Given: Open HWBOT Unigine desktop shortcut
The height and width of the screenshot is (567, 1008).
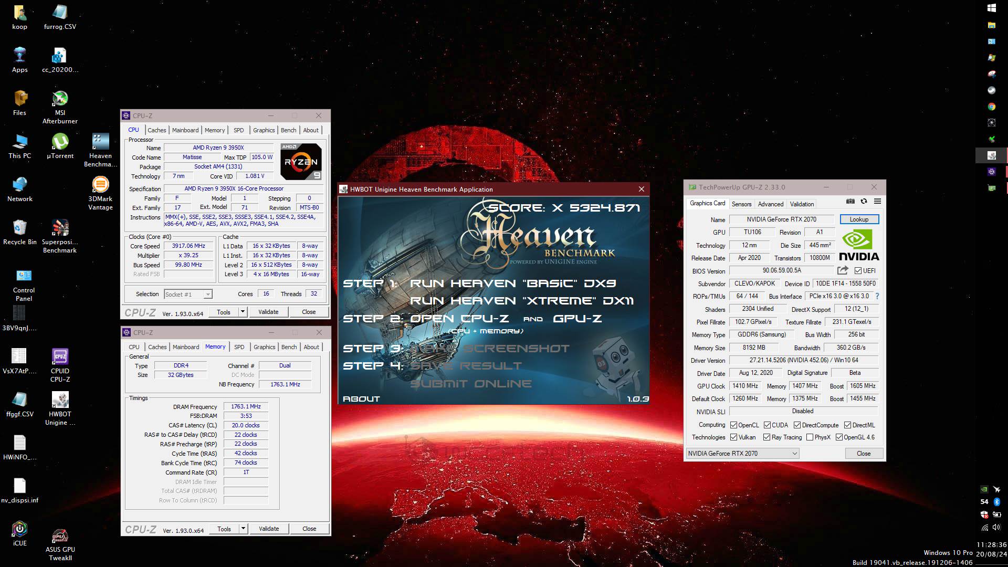Looking at the screenshot, I should pyautogui.click(x=60, y=408).
